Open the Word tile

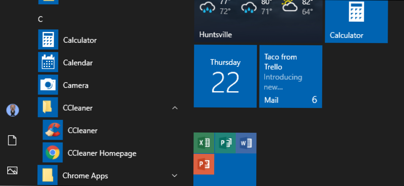(x=246, y=143)
